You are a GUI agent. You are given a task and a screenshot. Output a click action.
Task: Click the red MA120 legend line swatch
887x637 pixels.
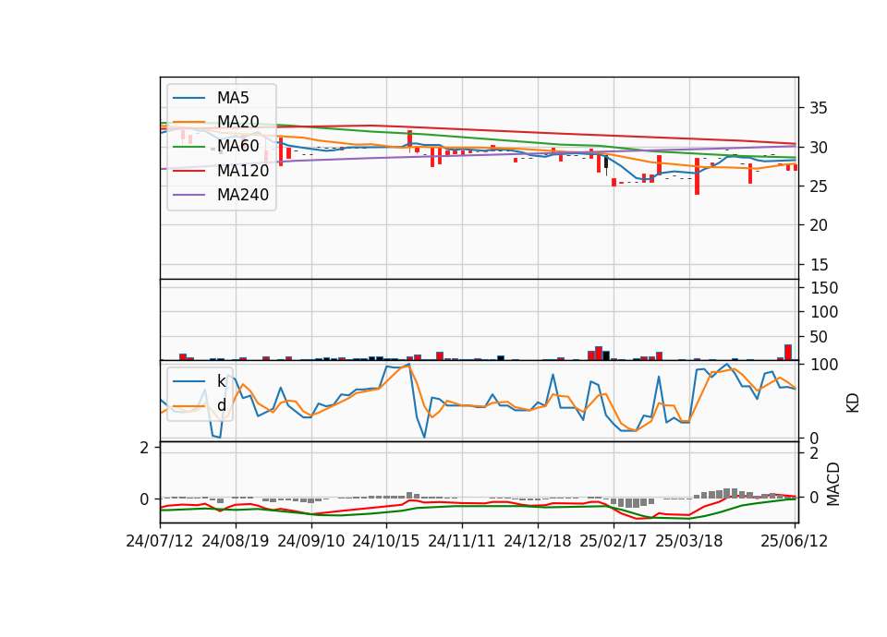188,171
